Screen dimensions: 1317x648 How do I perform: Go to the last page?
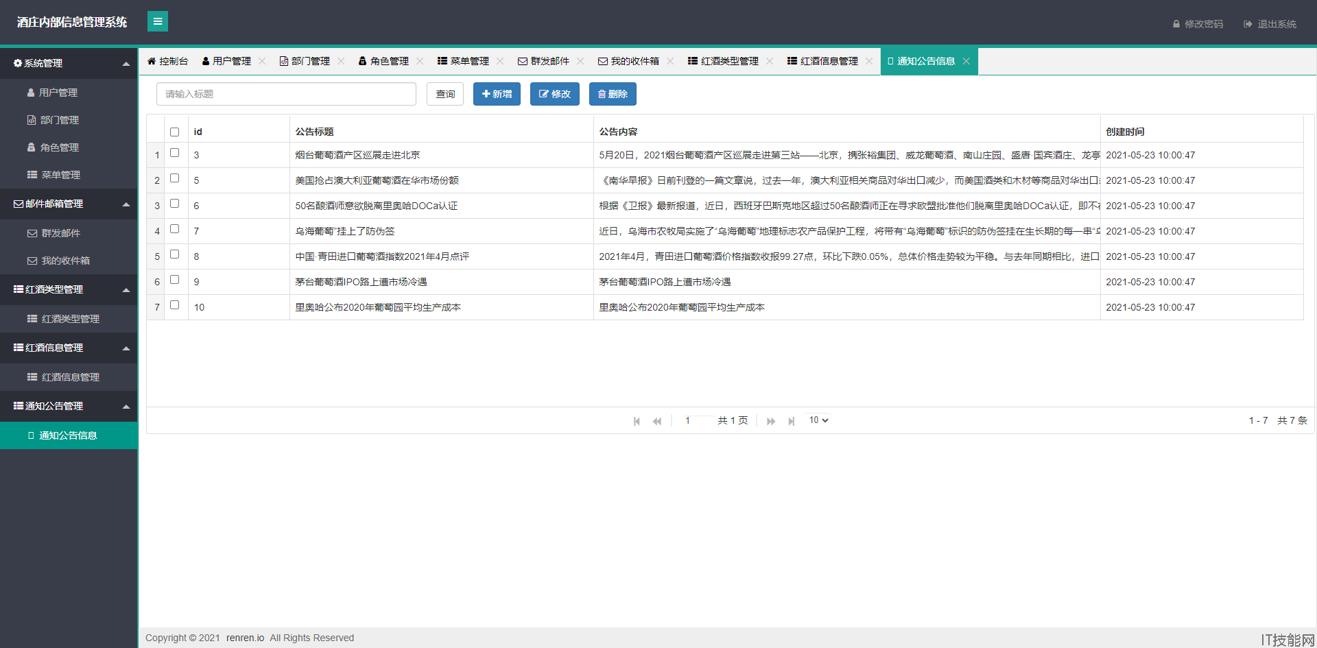point(792,421)
